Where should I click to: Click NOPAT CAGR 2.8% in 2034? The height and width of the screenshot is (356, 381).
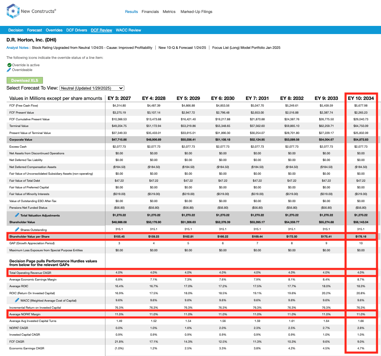(x=361, y=328)
